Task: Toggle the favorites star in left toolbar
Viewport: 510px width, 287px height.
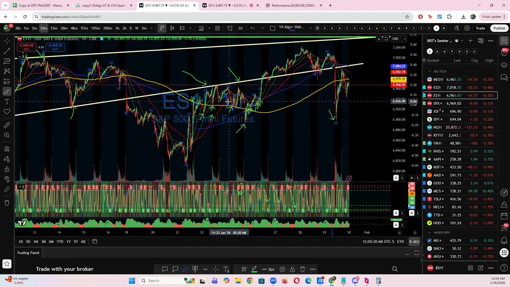Action: point(7,264)
